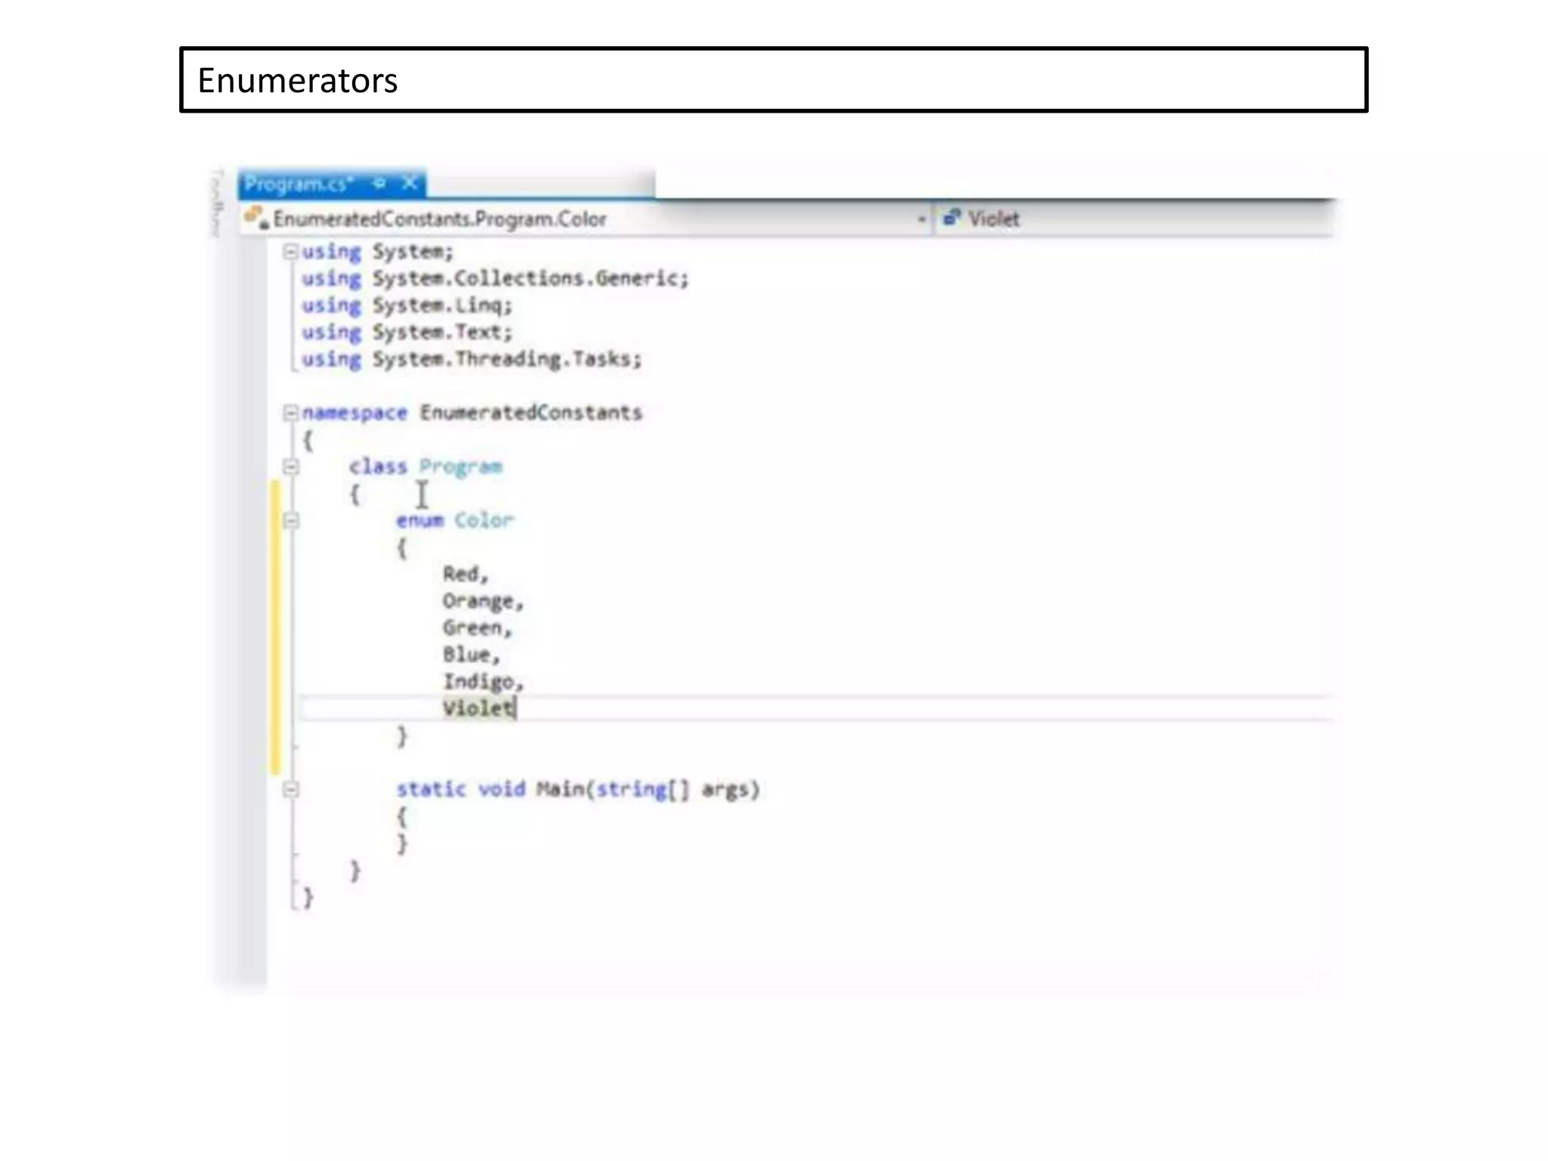Select the Program.cs document tab

(x=299, y=184)
